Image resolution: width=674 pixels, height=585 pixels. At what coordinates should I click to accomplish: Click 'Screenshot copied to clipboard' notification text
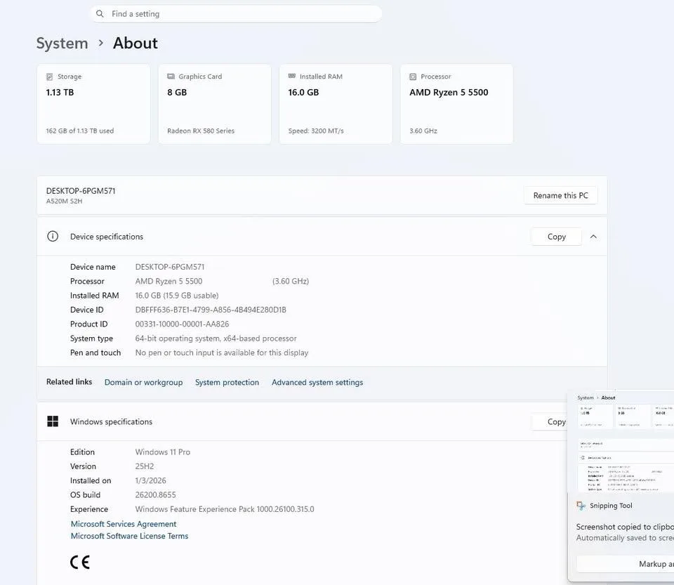point(625,527)
